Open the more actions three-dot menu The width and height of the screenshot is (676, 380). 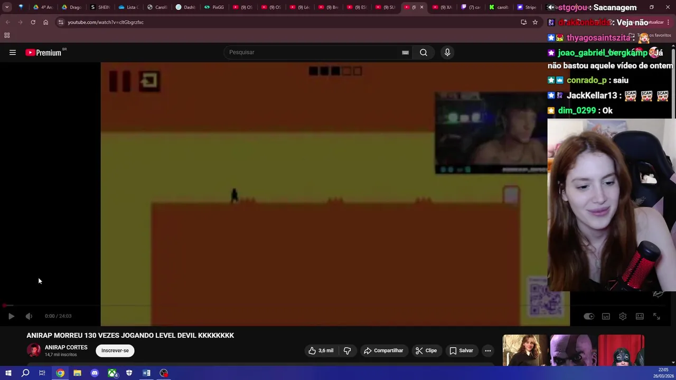point(488,350)
